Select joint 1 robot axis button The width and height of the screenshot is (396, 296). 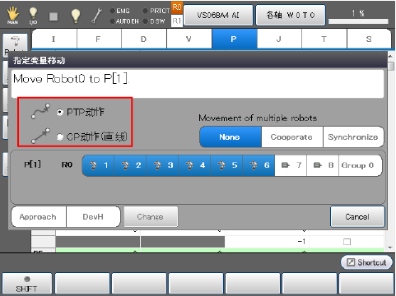[98, 165]
